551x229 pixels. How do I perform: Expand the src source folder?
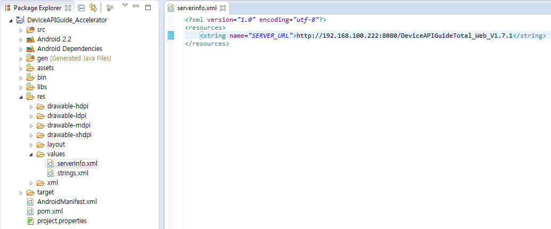point(22,30)
